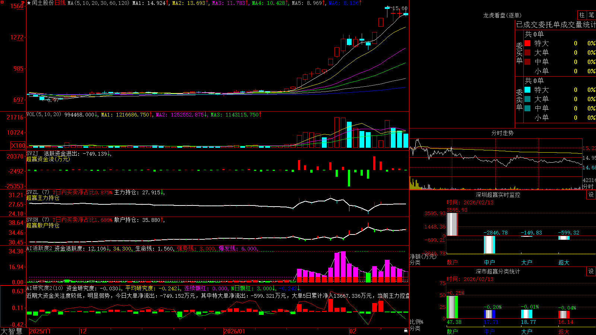Image resolution: width=596 pixels, height=335 pixels.
Task: Click the 委卖单 vertical label
Action: (x=519, y=99)
